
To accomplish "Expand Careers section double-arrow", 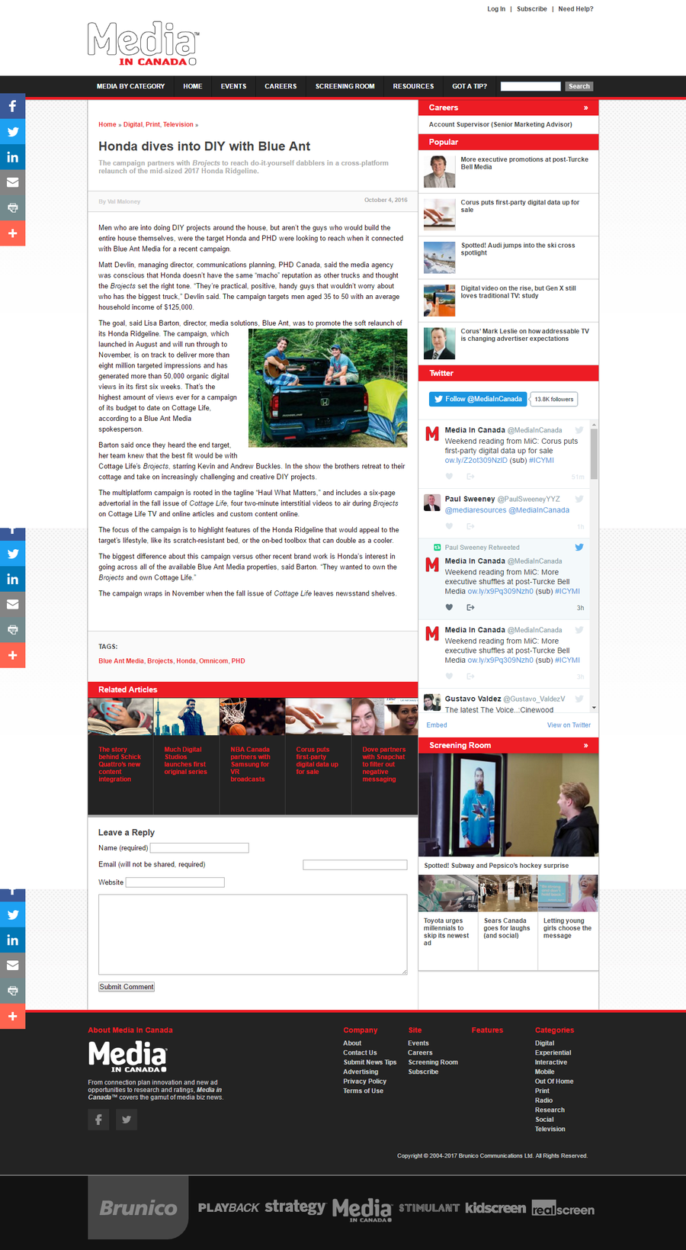I will click(585, 108).
